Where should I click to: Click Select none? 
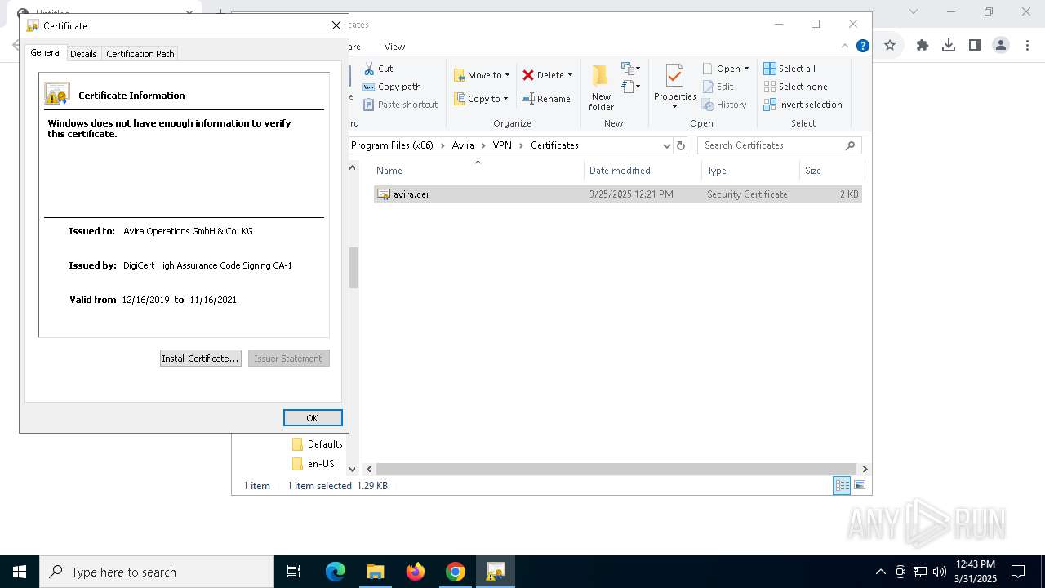[x=795, y=87]
